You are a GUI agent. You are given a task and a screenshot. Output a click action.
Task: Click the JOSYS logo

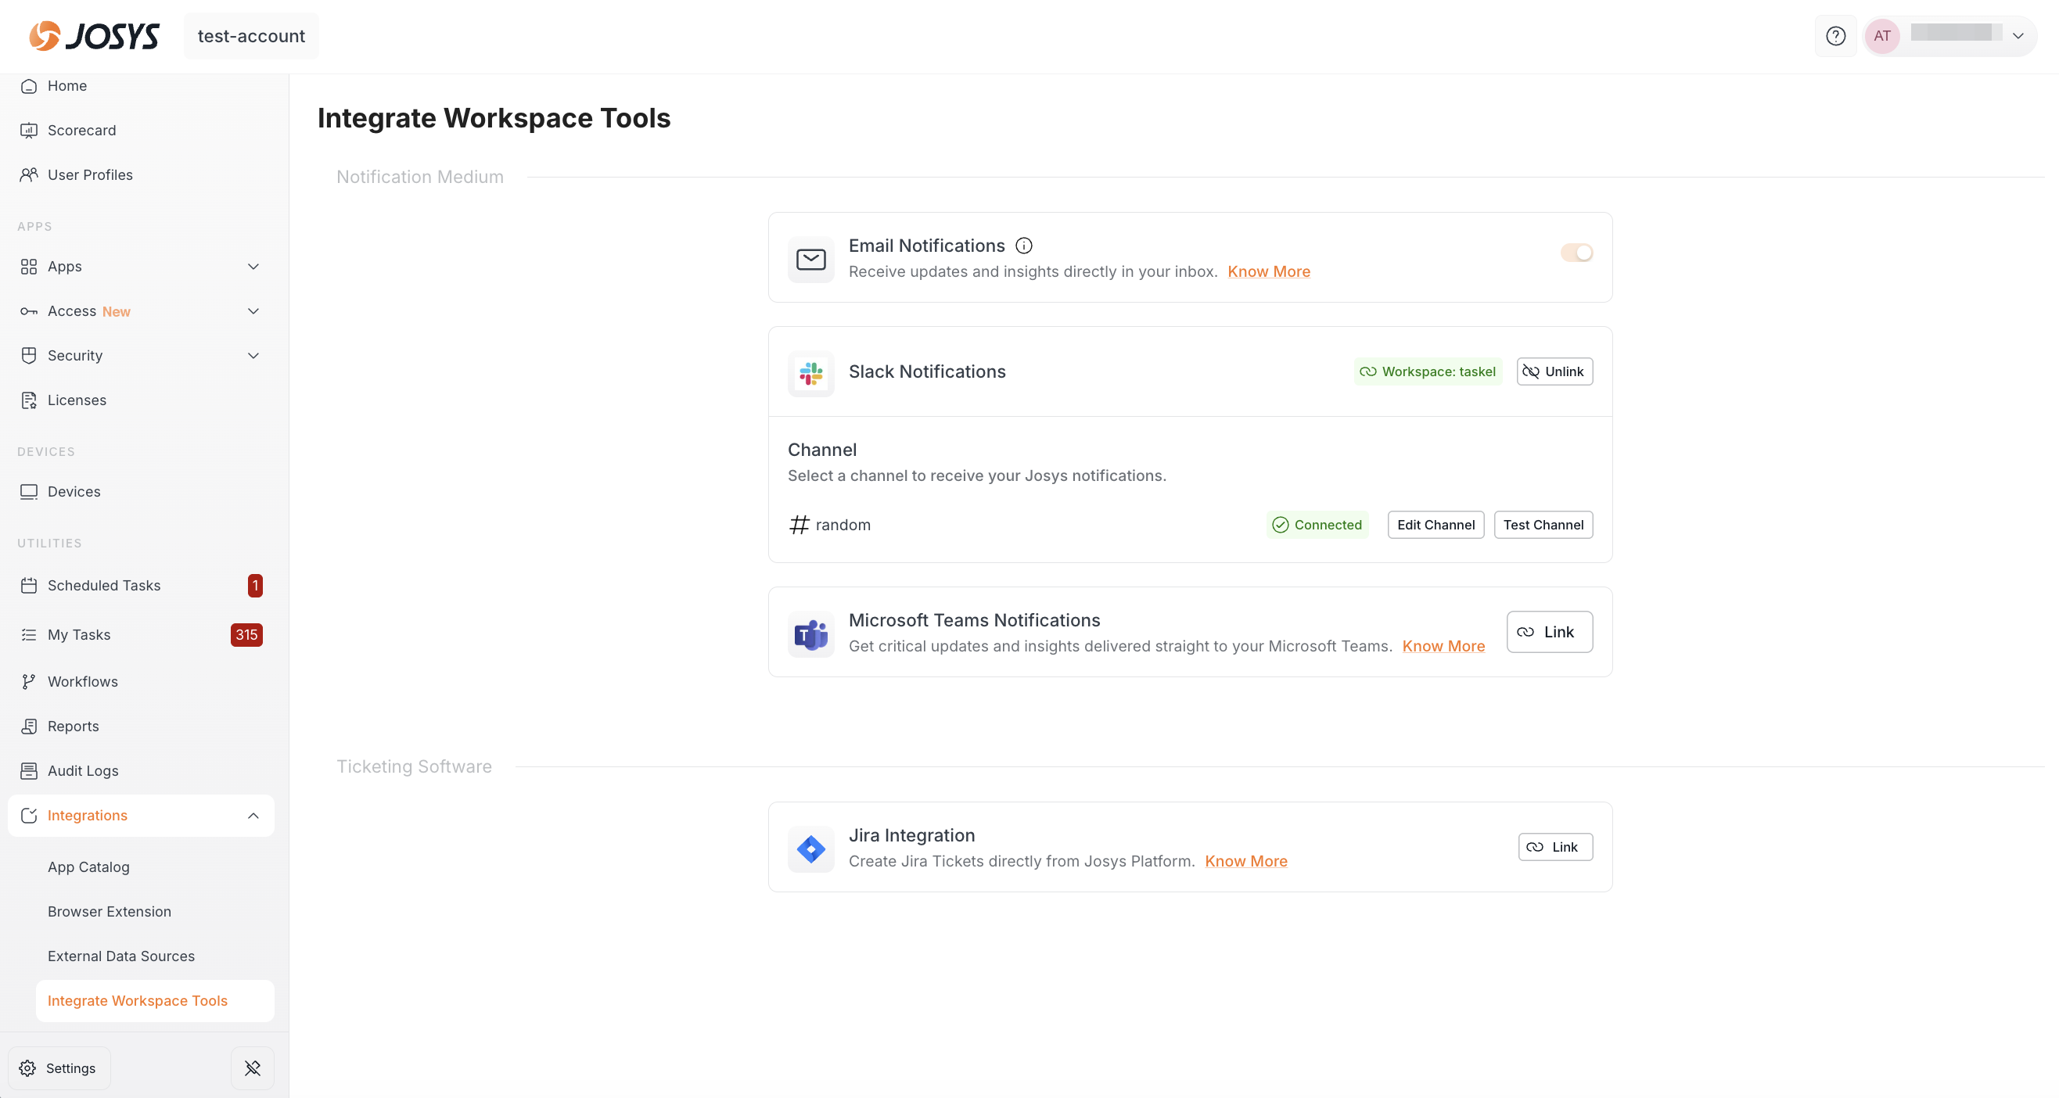pyautogui.click(x=95, y=36)
